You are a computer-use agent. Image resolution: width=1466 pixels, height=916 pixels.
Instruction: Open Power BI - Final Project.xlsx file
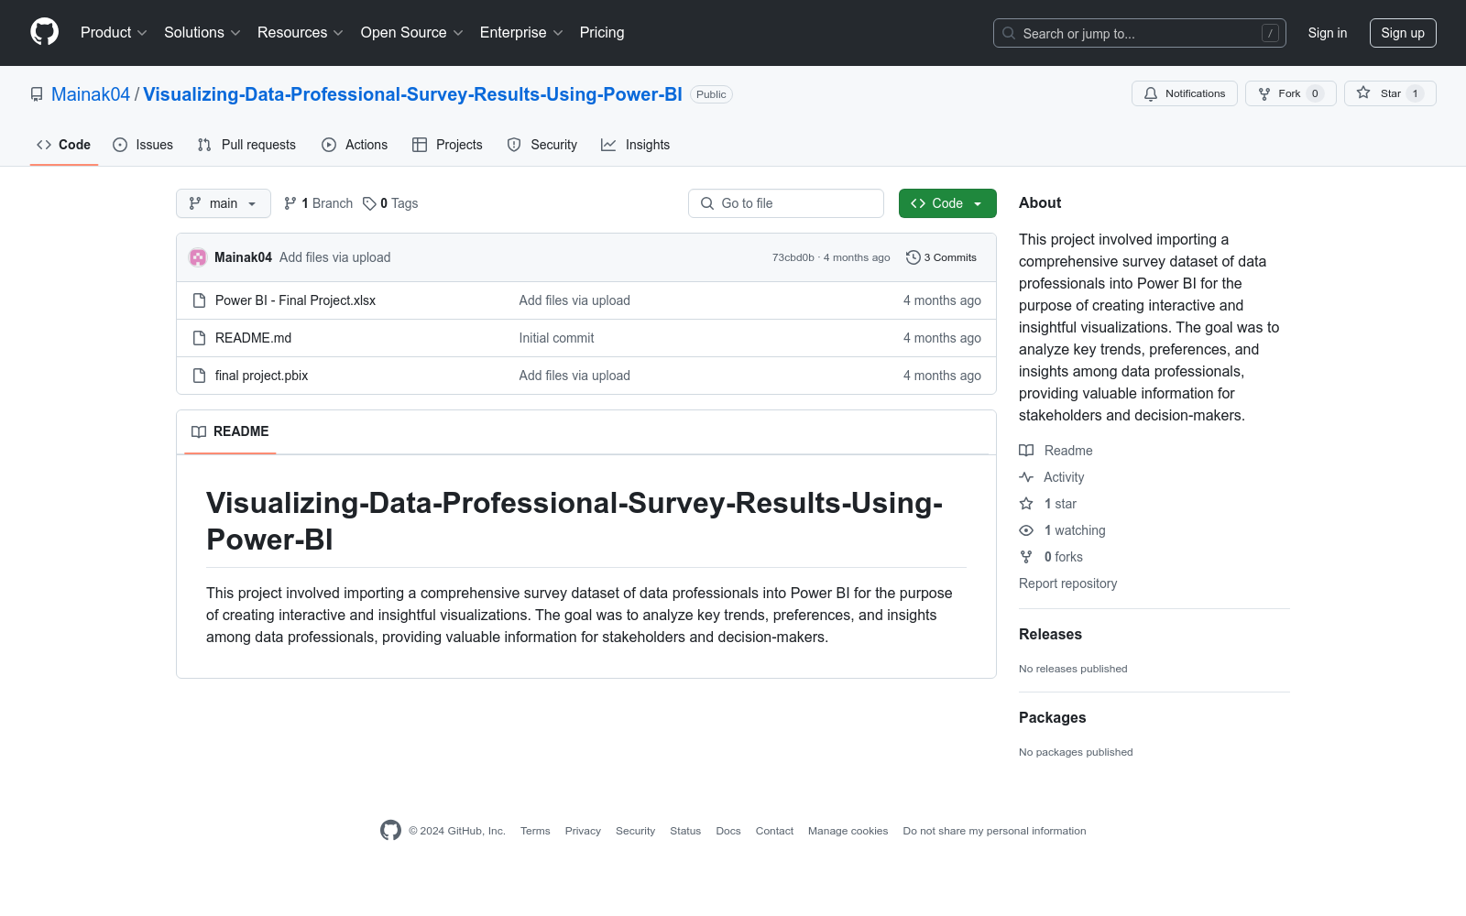pyautogui.click(x=295, y=300)
